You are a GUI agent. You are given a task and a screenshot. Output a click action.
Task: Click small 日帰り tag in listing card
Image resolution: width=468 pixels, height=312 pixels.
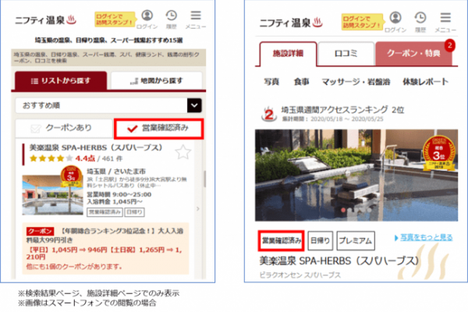(135, 212)
